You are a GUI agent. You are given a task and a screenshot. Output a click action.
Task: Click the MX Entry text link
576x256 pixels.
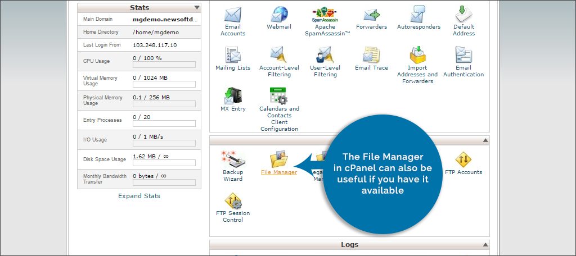click(x=233, y=109)
